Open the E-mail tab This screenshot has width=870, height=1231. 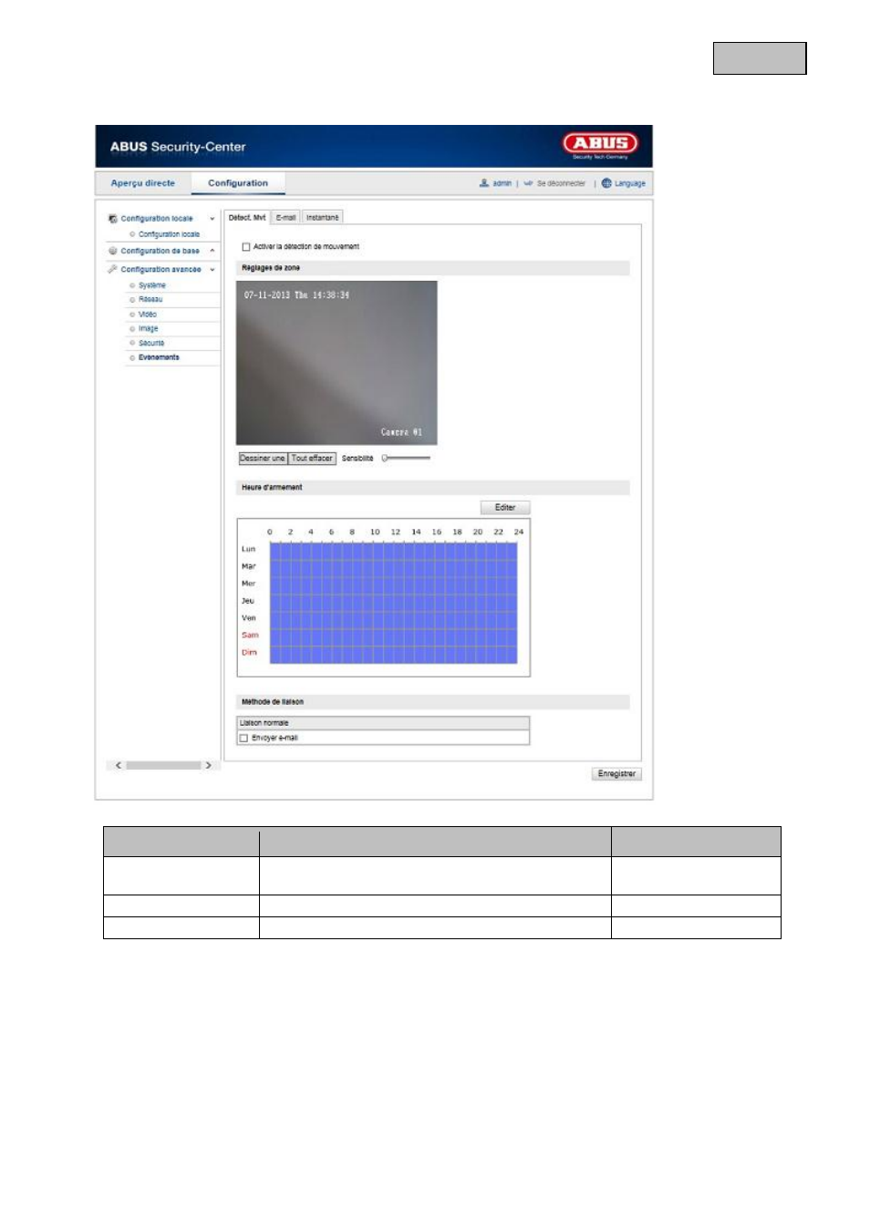click(286, 218)
